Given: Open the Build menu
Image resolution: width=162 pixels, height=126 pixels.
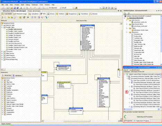Looking at the screenshot, I should coord(23,5).
